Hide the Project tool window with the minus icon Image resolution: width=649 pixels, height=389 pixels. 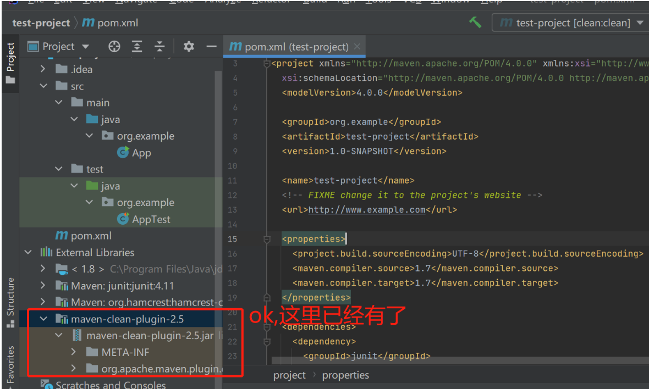212,46
